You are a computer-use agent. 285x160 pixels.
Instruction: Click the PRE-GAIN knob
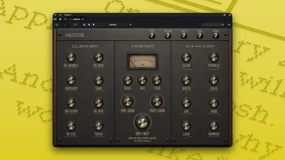tap(127, 102)
